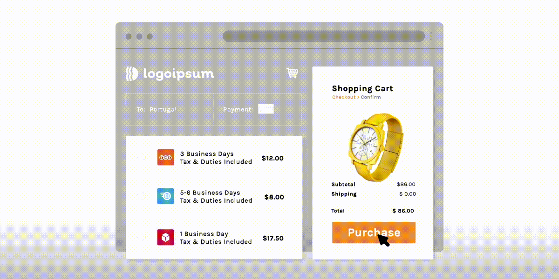Click the payment card icon
The height and width of the screenshot is (279, 559).
tap(266, 109)
